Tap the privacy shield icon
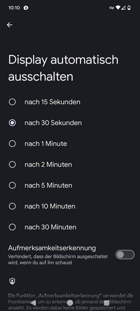This screenshot has height=311, width=140. pyautogui.click(x=12, y=281)
